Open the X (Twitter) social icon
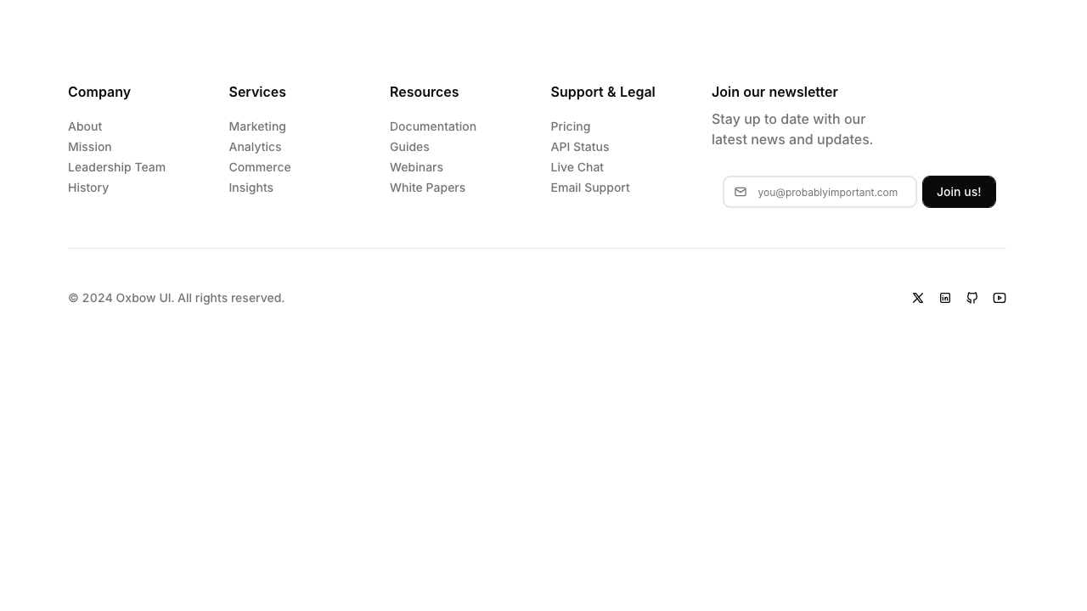Image resolution: width=1087 pixels, height=611 pixels. click(x=918, y=298)
